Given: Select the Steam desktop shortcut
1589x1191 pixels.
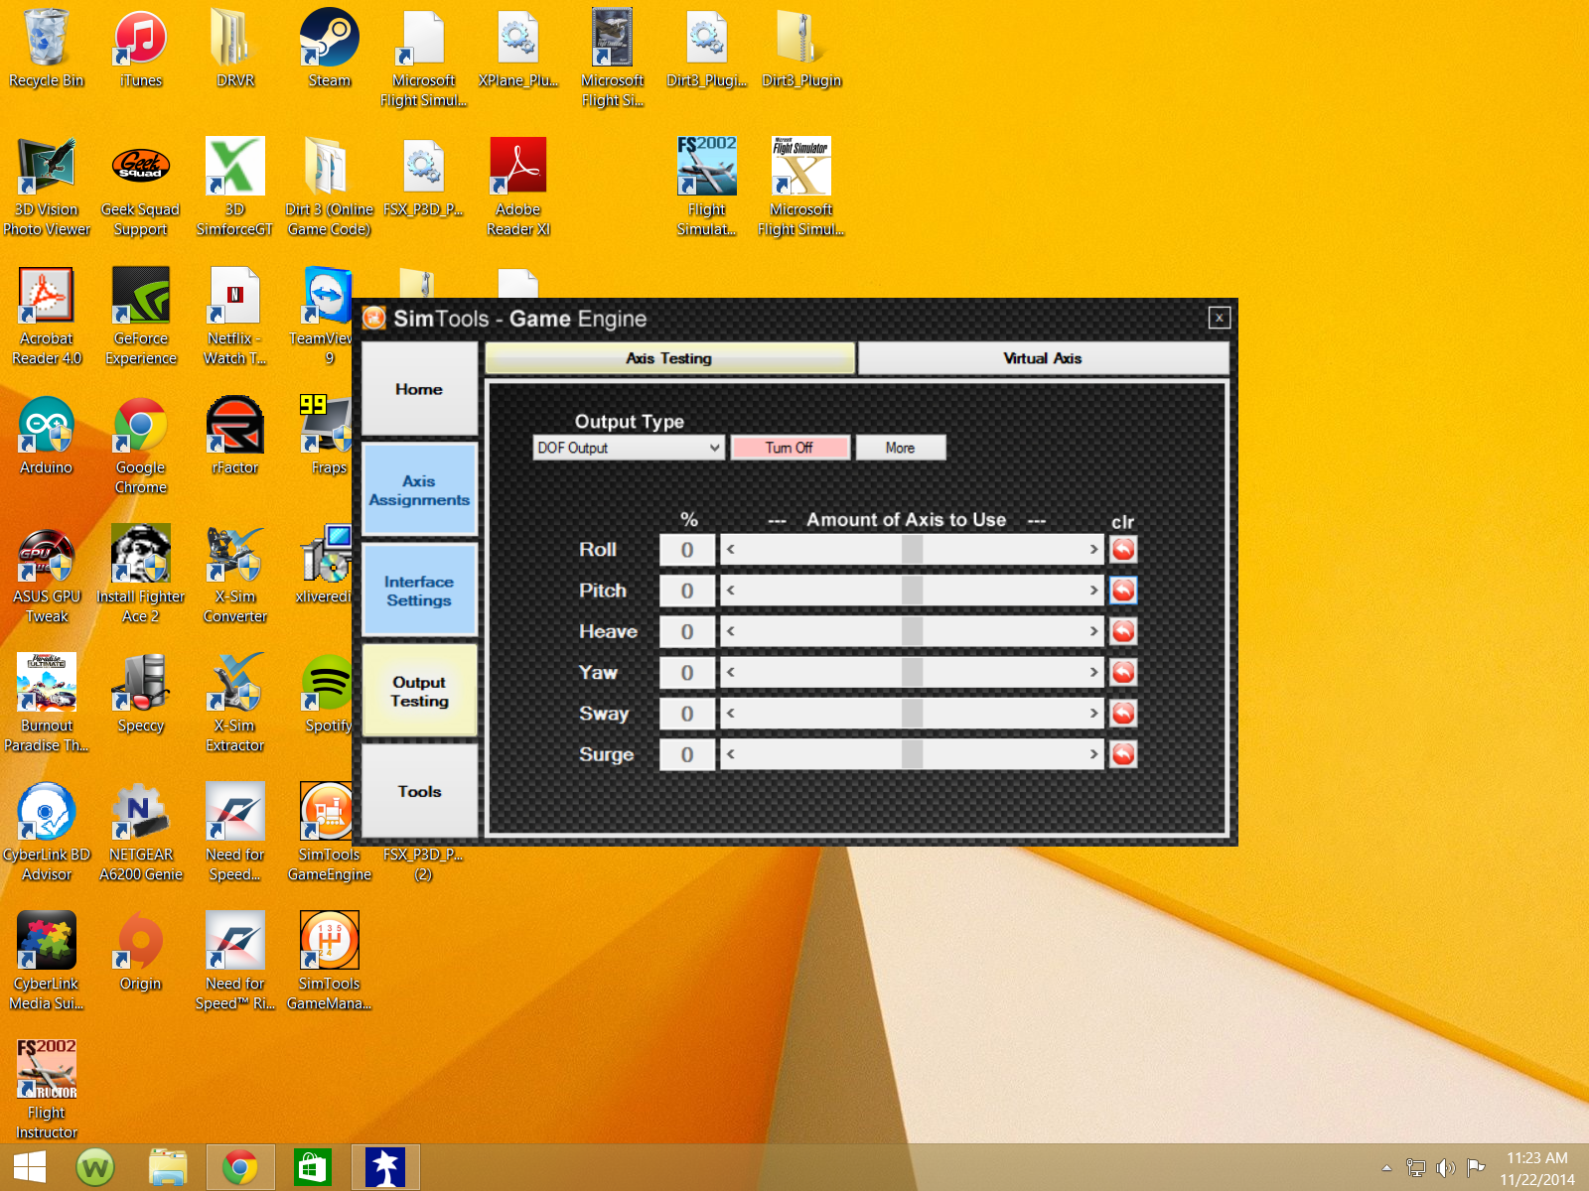Looking at the screenshot, I should point(330,48).
